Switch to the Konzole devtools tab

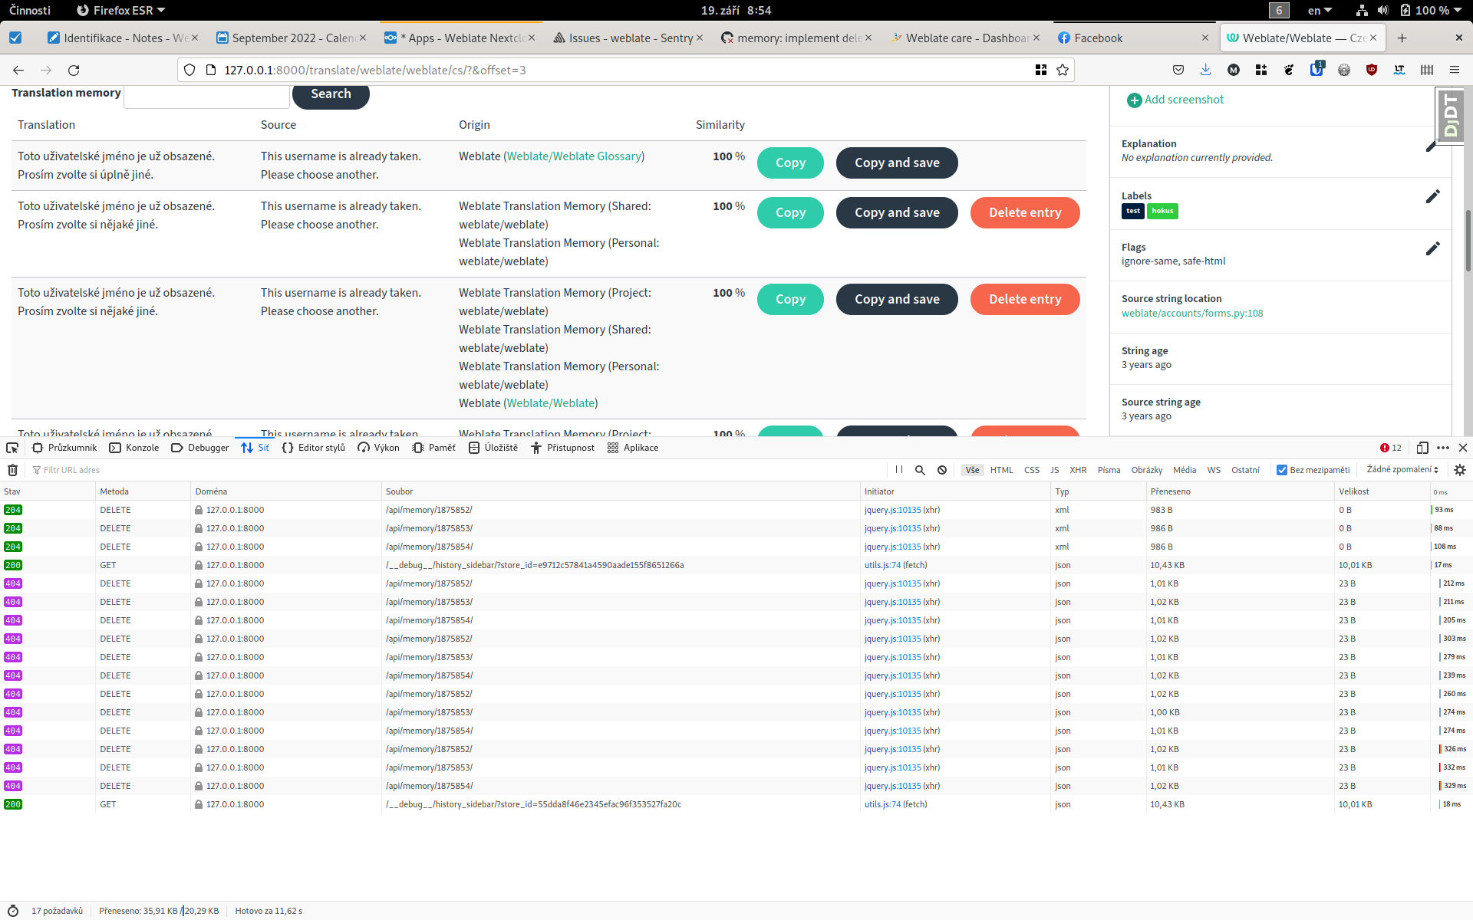134,448
